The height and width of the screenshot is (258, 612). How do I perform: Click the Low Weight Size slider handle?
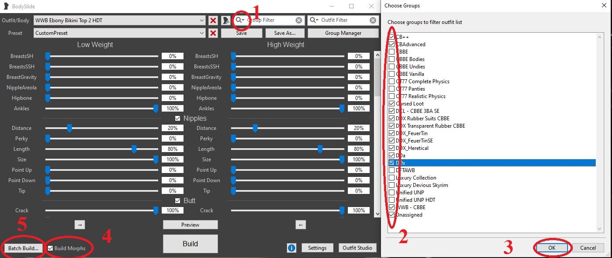coord(156,160)
